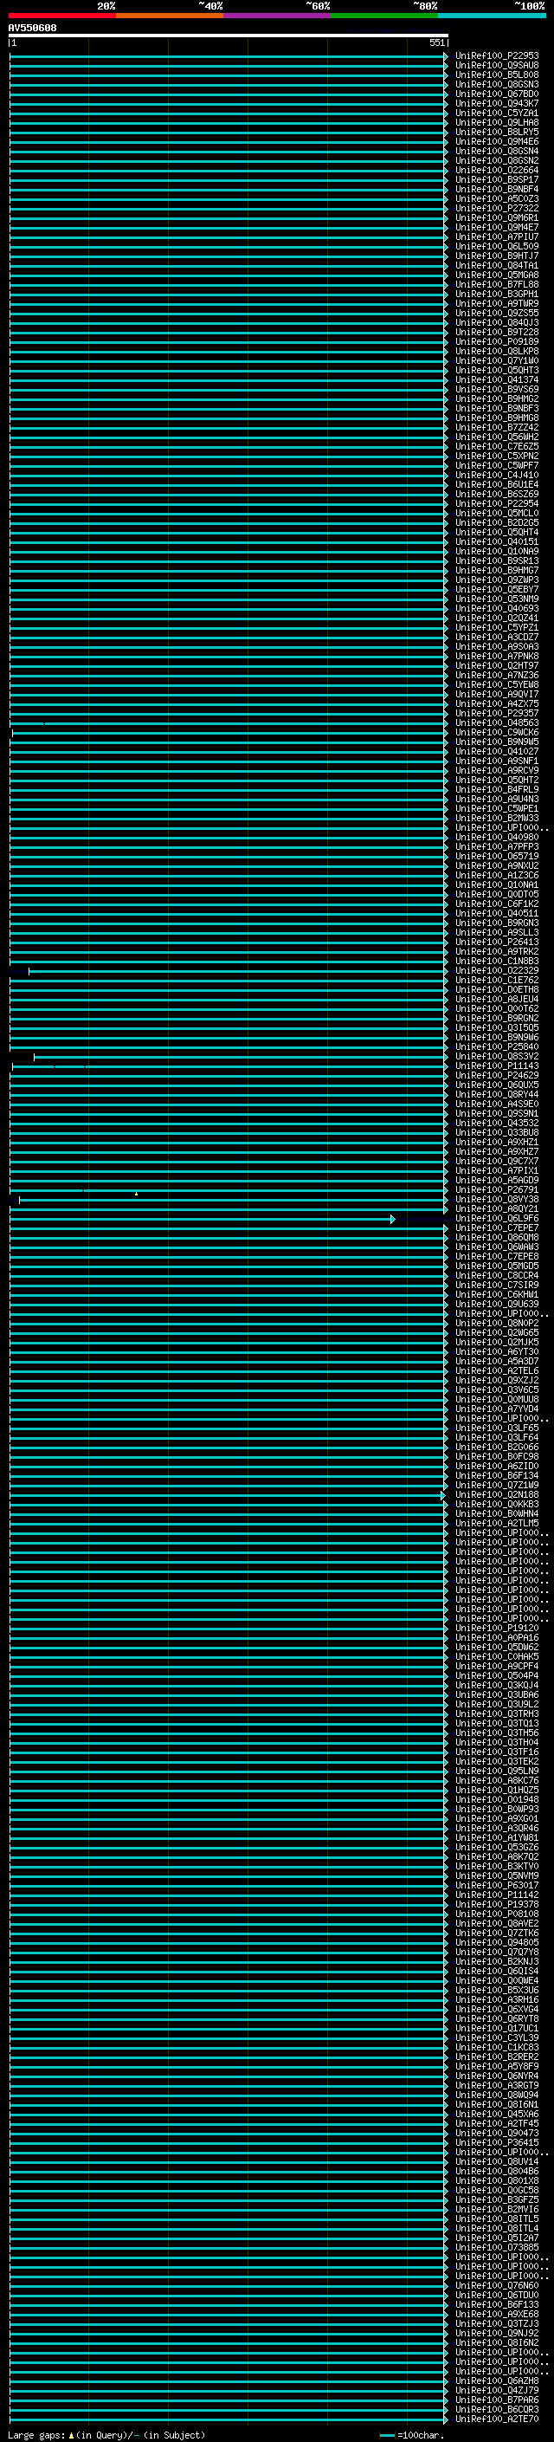Select hit label UniRef100_C7EPE7

tap(496, 1228)
